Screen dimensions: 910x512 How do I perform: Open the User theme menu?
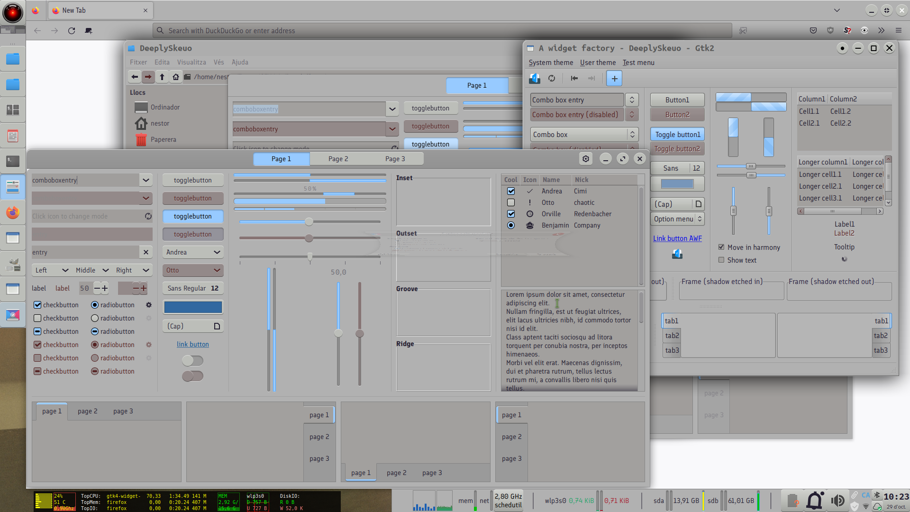(x=598, y=63)
